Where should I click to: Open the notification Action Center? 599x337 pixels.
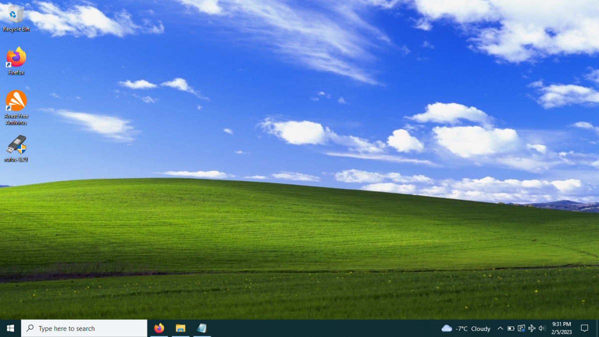585,328
